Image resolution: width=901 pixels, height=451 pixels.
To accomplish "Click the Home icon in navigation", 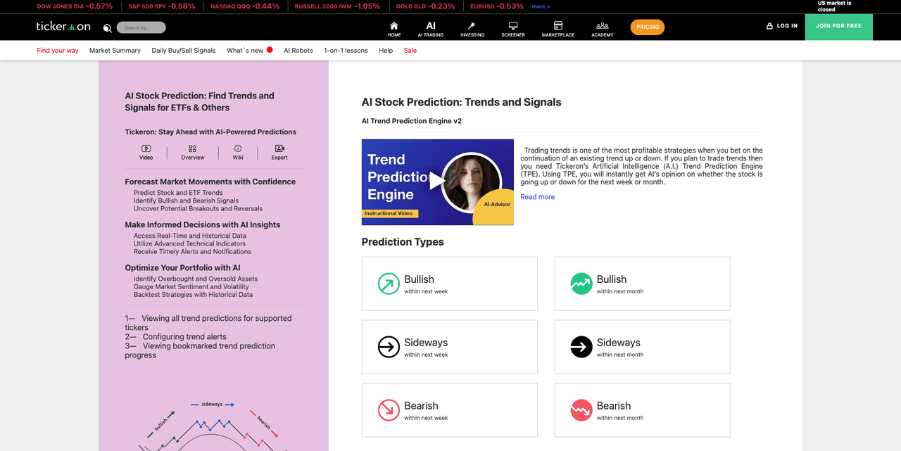I will tap(394, 25).
